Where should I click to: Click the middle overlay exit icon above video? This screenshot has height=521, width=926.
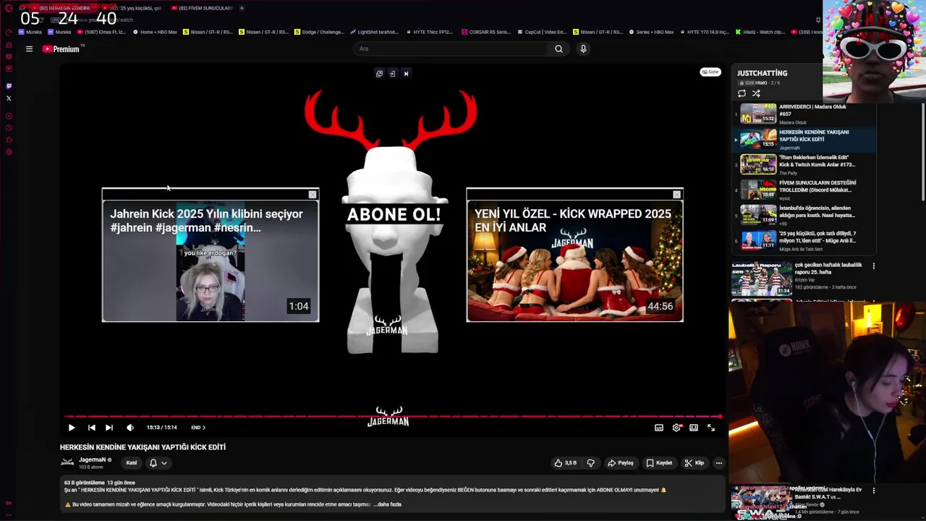[392, 74]
